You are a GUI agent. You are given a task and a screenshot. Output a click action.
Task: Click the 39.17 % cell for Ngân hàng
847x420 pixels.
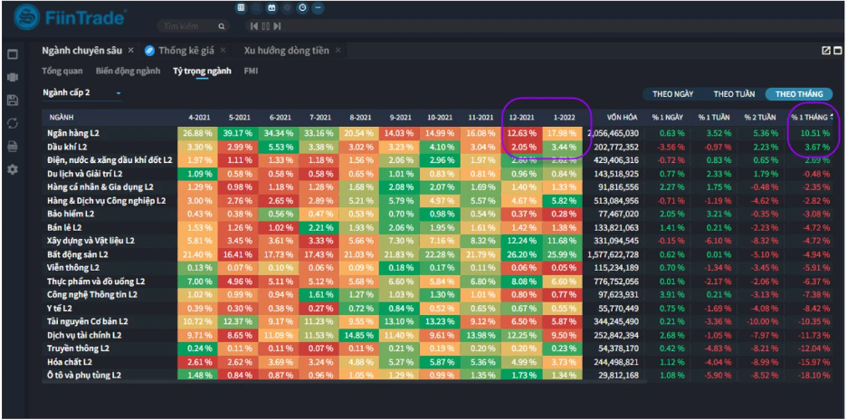pyautogui.click(x=238, y=133)
